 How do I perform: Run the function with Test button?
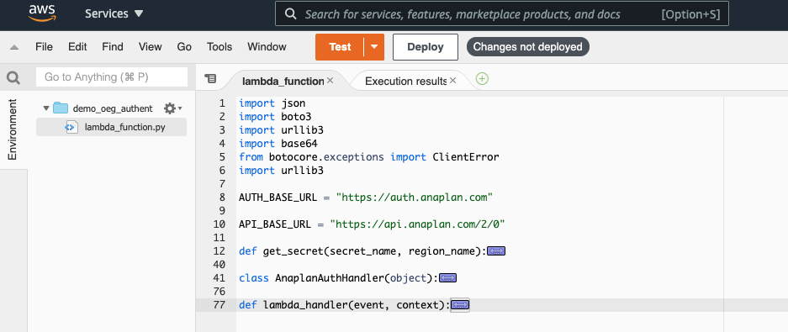pyautogui.click(x=340, y=47)
